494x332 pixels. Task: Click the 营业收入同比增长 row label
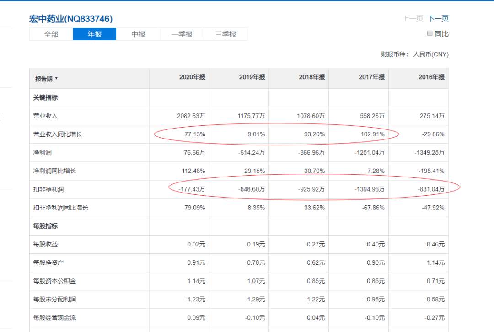point(58,134)
